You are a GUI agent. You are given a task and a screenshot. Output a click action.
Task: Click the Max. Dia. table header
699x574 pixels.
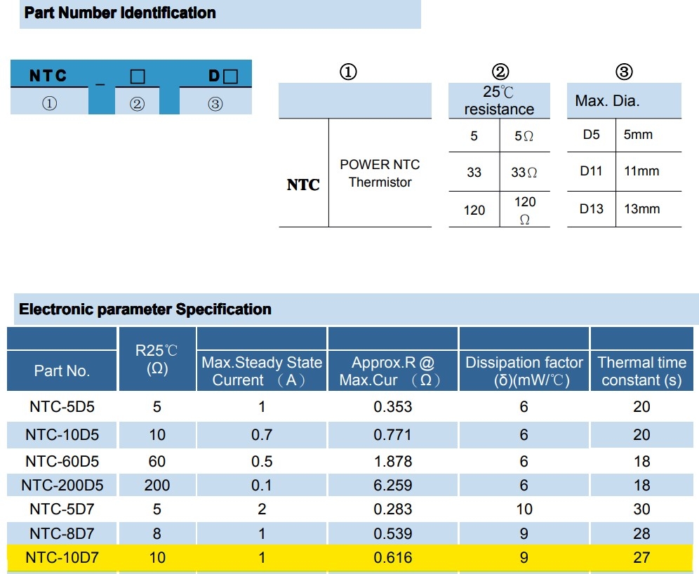pyautogui.click(x=607, y=101)
